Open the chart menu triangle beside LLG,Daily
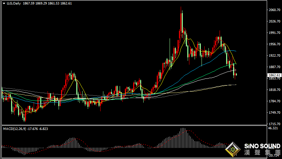282x159 pixels. (4, 3)
